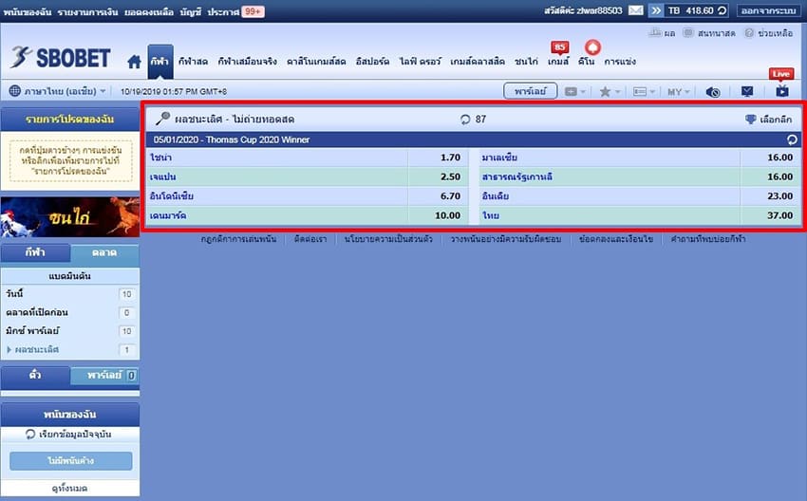The width and height of the screenshot is (807, 501).
Task: Open the language dropdown ภาษาไทย
Action: point(57,91)
